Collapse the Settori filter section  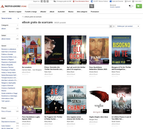tap(18, 35)
